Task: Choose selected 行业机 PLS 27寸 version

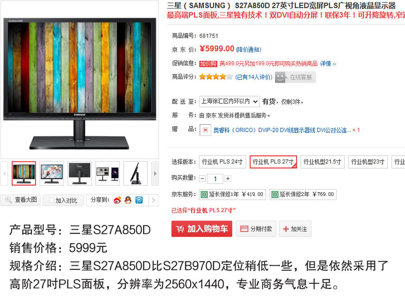Action: point(273,162)
